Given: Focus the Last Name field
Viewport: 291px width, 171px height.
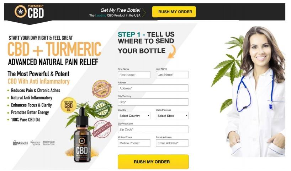Looking at the screenshot, I should coord(172,75).
